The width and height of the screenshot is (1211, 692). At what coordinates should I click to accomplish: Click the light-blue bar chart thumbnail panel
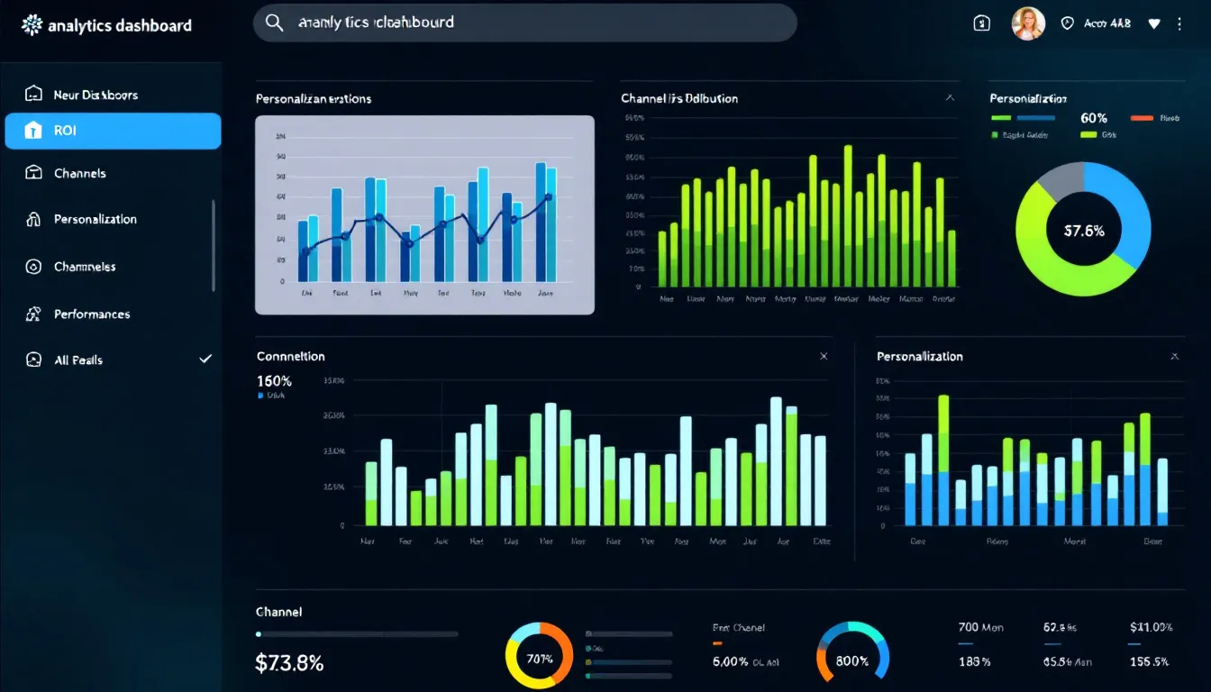[x=424, y=214]
